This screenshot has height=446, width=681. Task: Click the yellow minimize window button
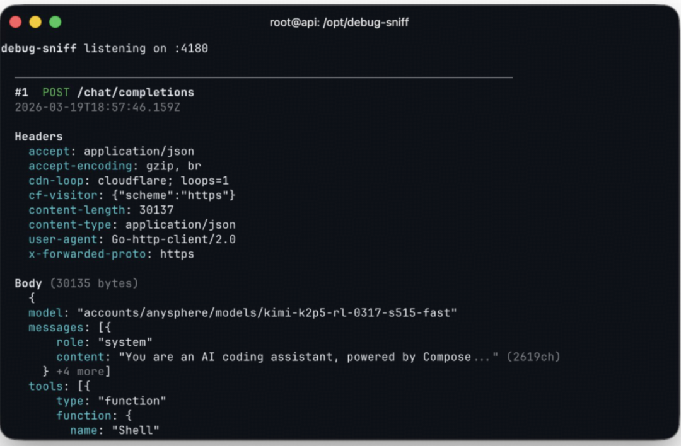click(35, 22)
